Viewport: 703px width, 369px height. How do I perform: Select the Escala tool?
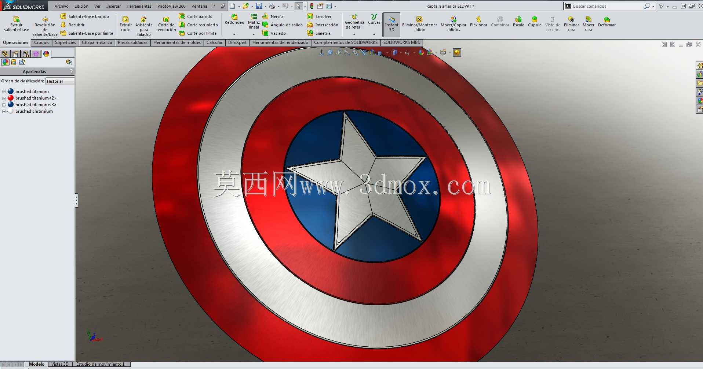(518, 22)
